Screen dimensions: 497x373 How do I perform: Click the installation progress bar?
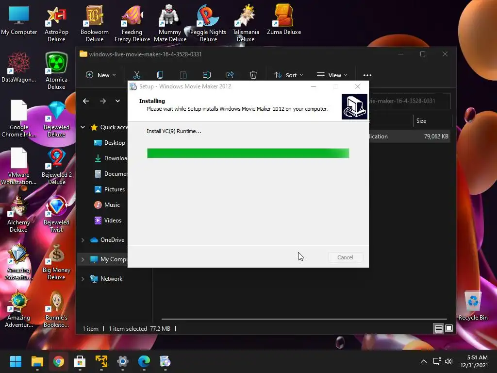click(248, 153)
